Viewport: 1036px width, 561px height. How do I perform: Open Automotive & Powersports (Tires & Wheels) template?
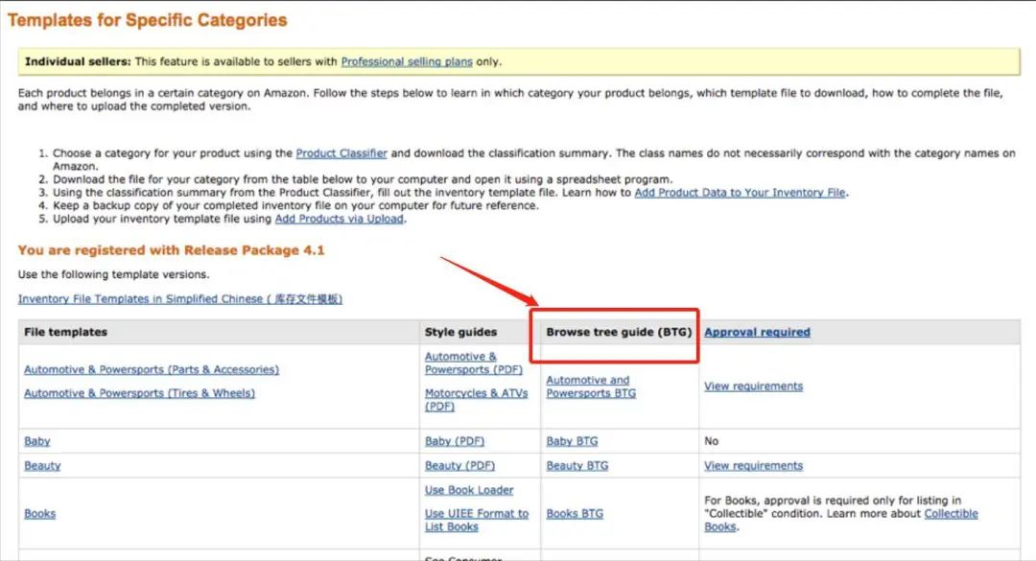click(139, 394)
